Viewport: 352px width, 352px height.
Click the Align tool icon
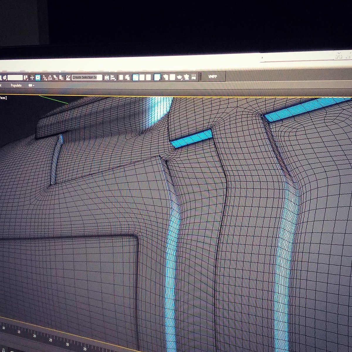[x=114, y=77]
